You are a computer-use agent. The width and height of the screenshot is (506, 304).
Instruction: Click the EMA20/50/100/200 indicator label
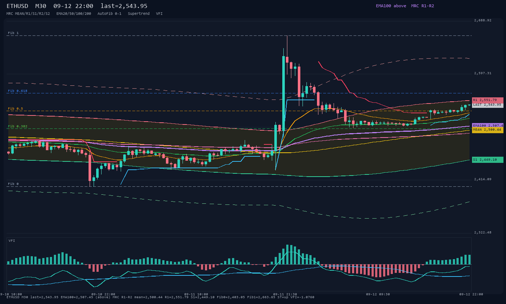[x=74, y=13]
